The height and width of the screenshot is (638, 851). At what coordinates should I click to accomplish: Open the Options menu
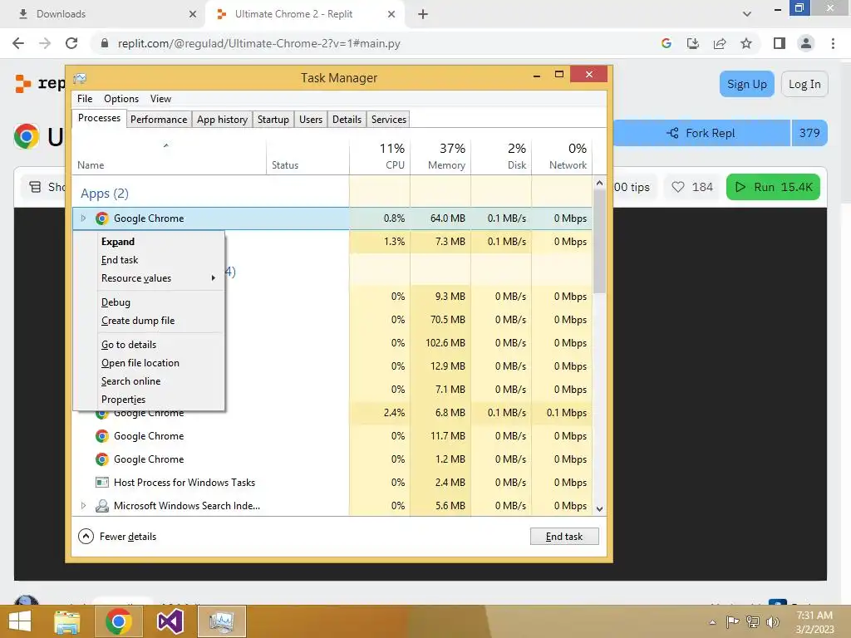[x=121, y=99]
